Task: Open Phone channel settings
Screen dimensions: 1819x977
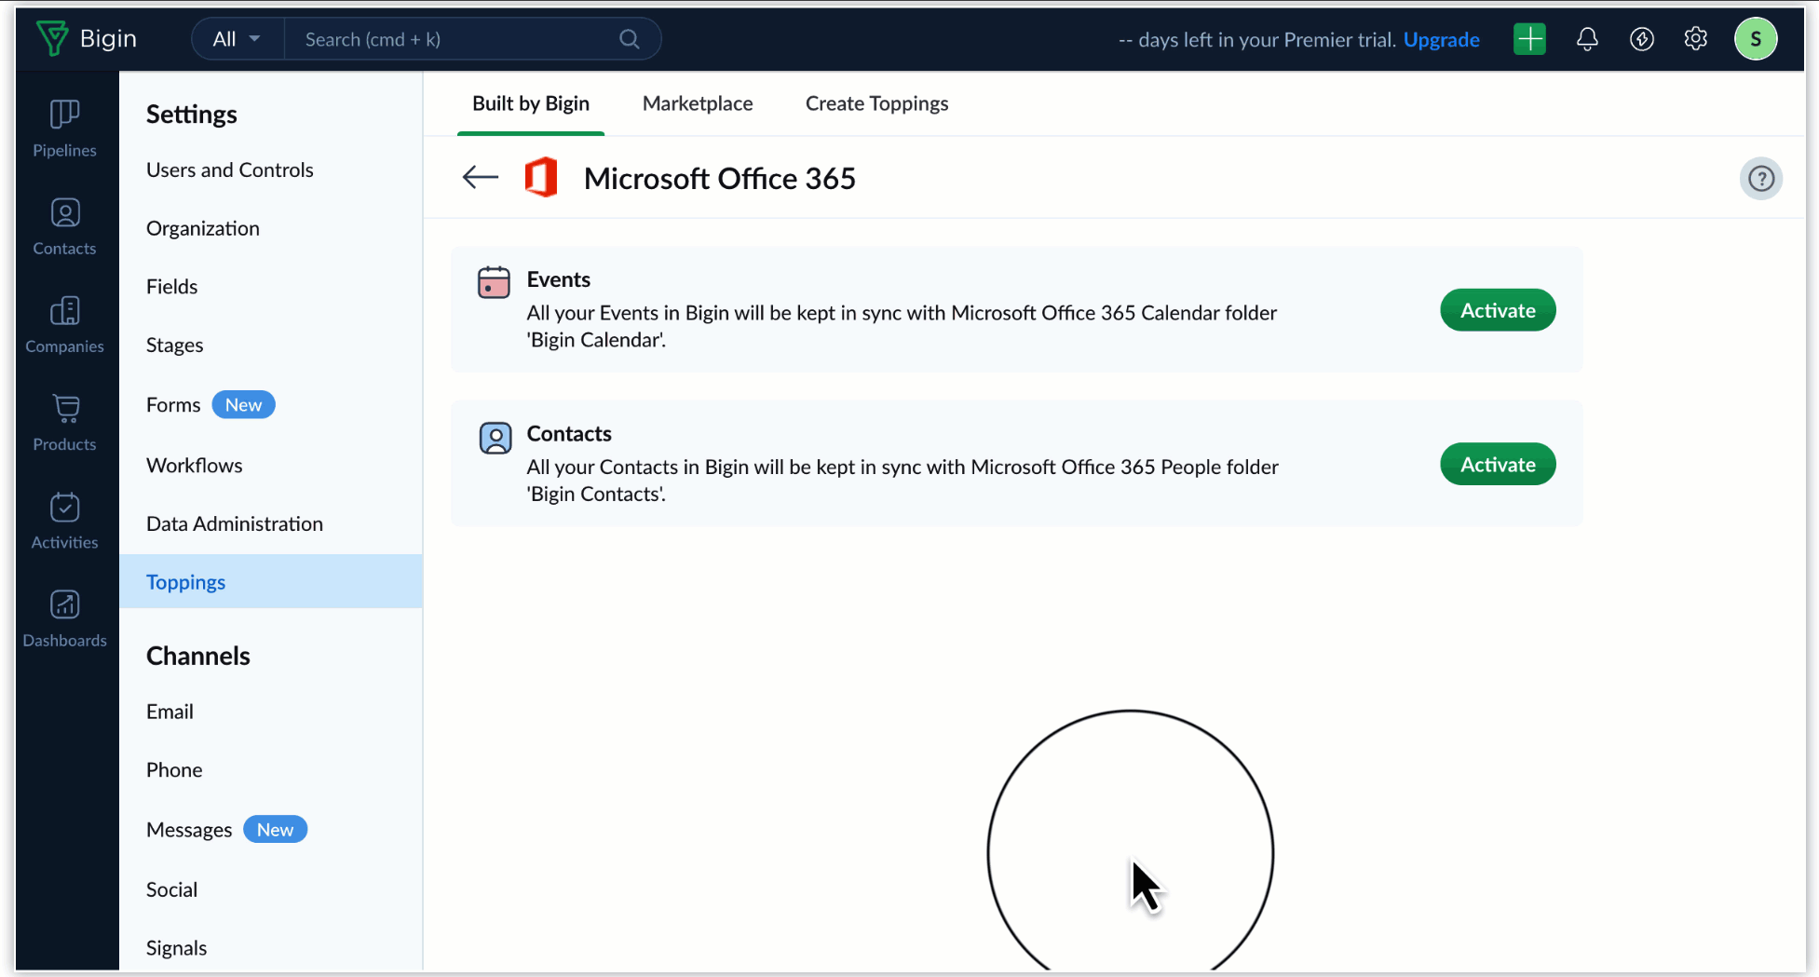Action: (173, 769)
